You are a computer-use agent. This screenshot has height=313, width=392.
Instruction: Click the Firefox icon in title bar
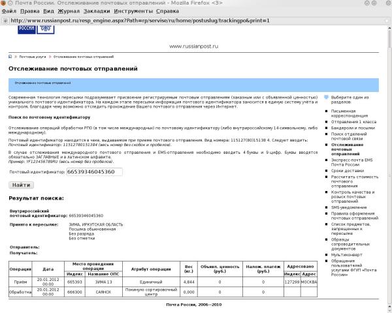pos(3,3)
